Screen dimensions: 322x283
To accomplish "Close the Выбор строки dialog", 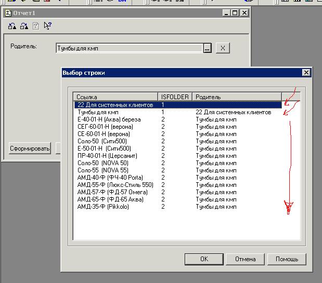I will [x=306, y=73].
